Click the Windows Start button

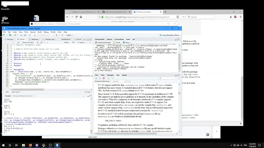point(3,145)
